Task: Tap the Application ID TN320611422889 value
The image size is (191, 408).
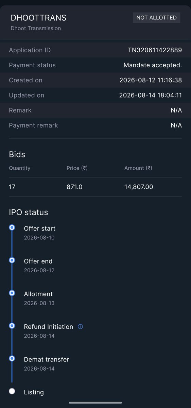Action: (x=155, y=50)
